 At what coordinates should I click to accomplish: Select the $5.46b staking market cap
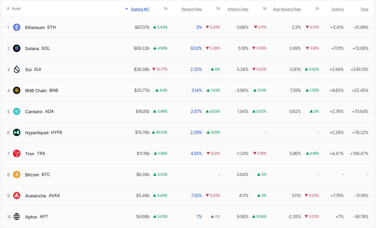[143, 196]
